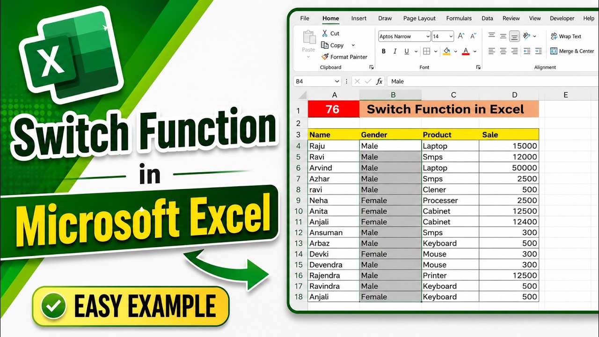Select the Arvind name cell
This screenshot has height=337, width=599.
334,168
